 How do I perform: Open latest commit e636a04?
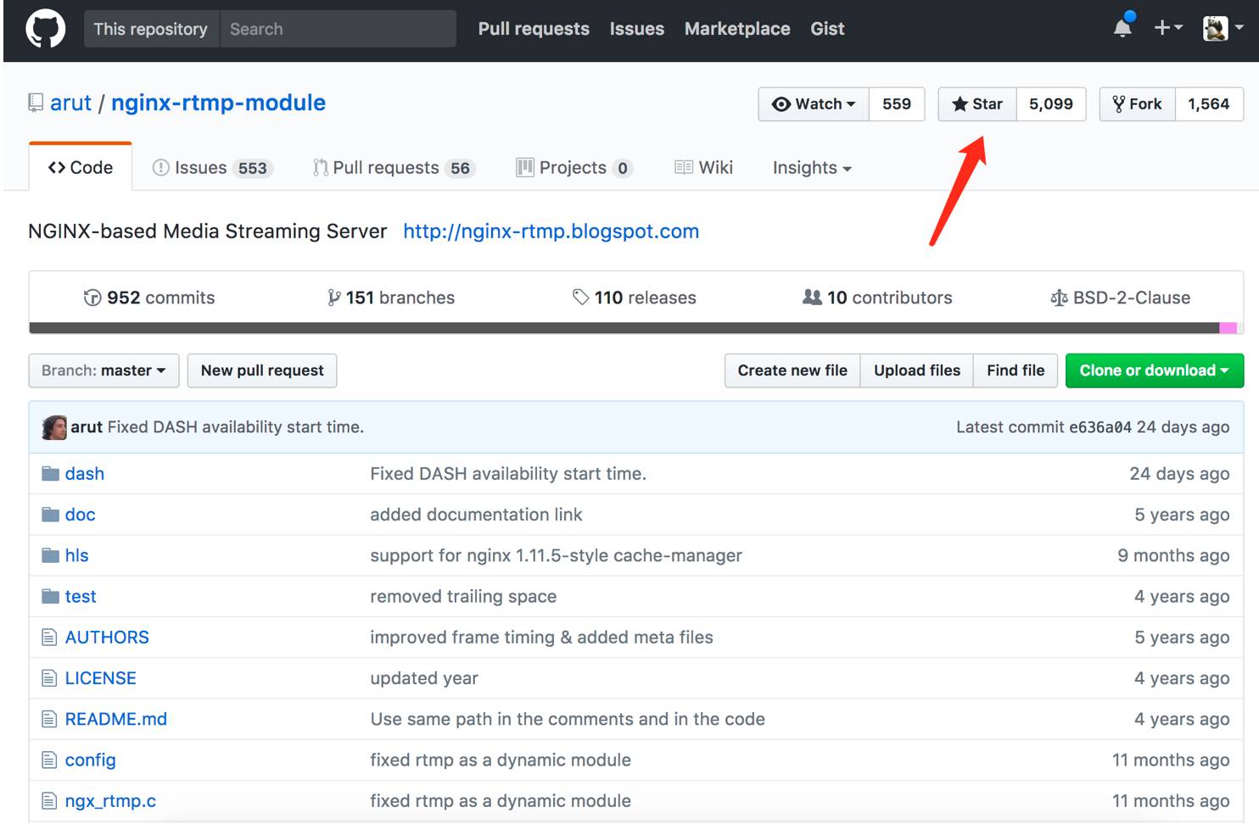[x=1100, y=427]
